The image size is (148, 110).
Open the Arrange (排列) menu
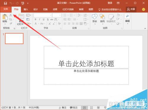102,19
